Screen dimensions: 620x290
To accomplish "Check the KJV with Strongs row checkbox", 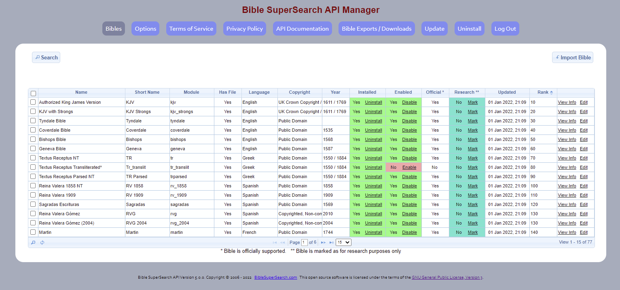I will 33,111.
